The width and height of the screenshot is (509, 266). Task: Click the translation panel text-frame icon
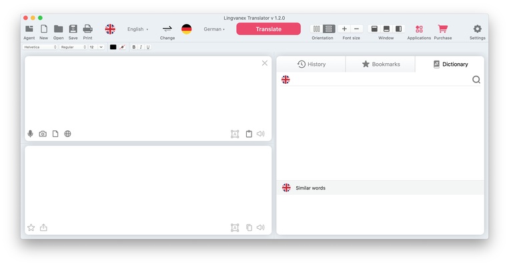(235, 227)
